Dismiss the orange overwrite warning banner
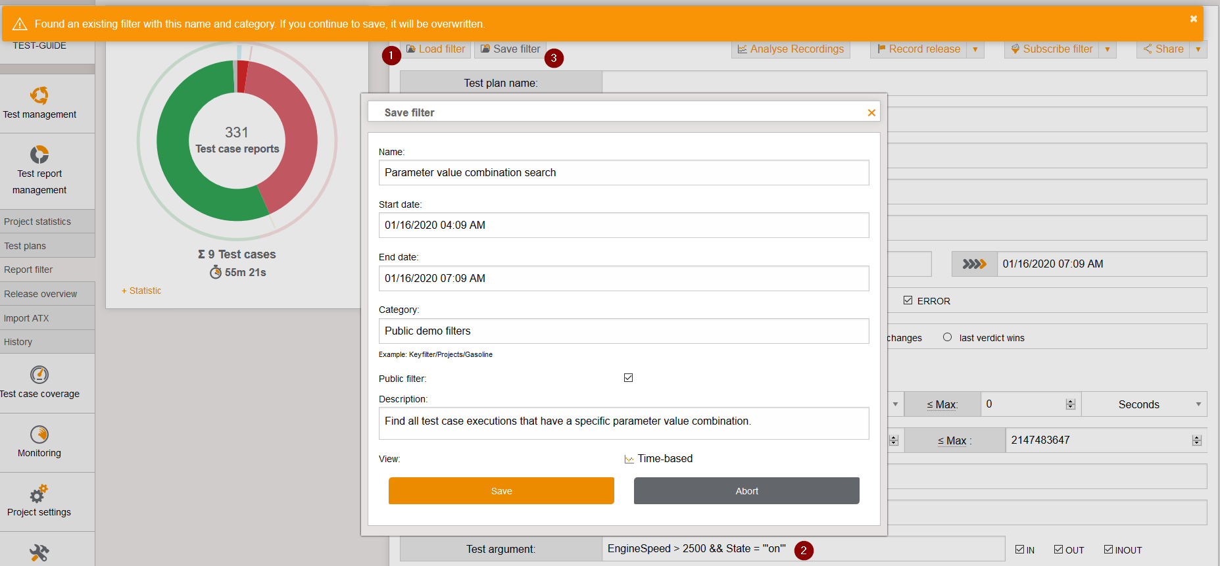1220x566 pixels. [x=1193, y=19]
